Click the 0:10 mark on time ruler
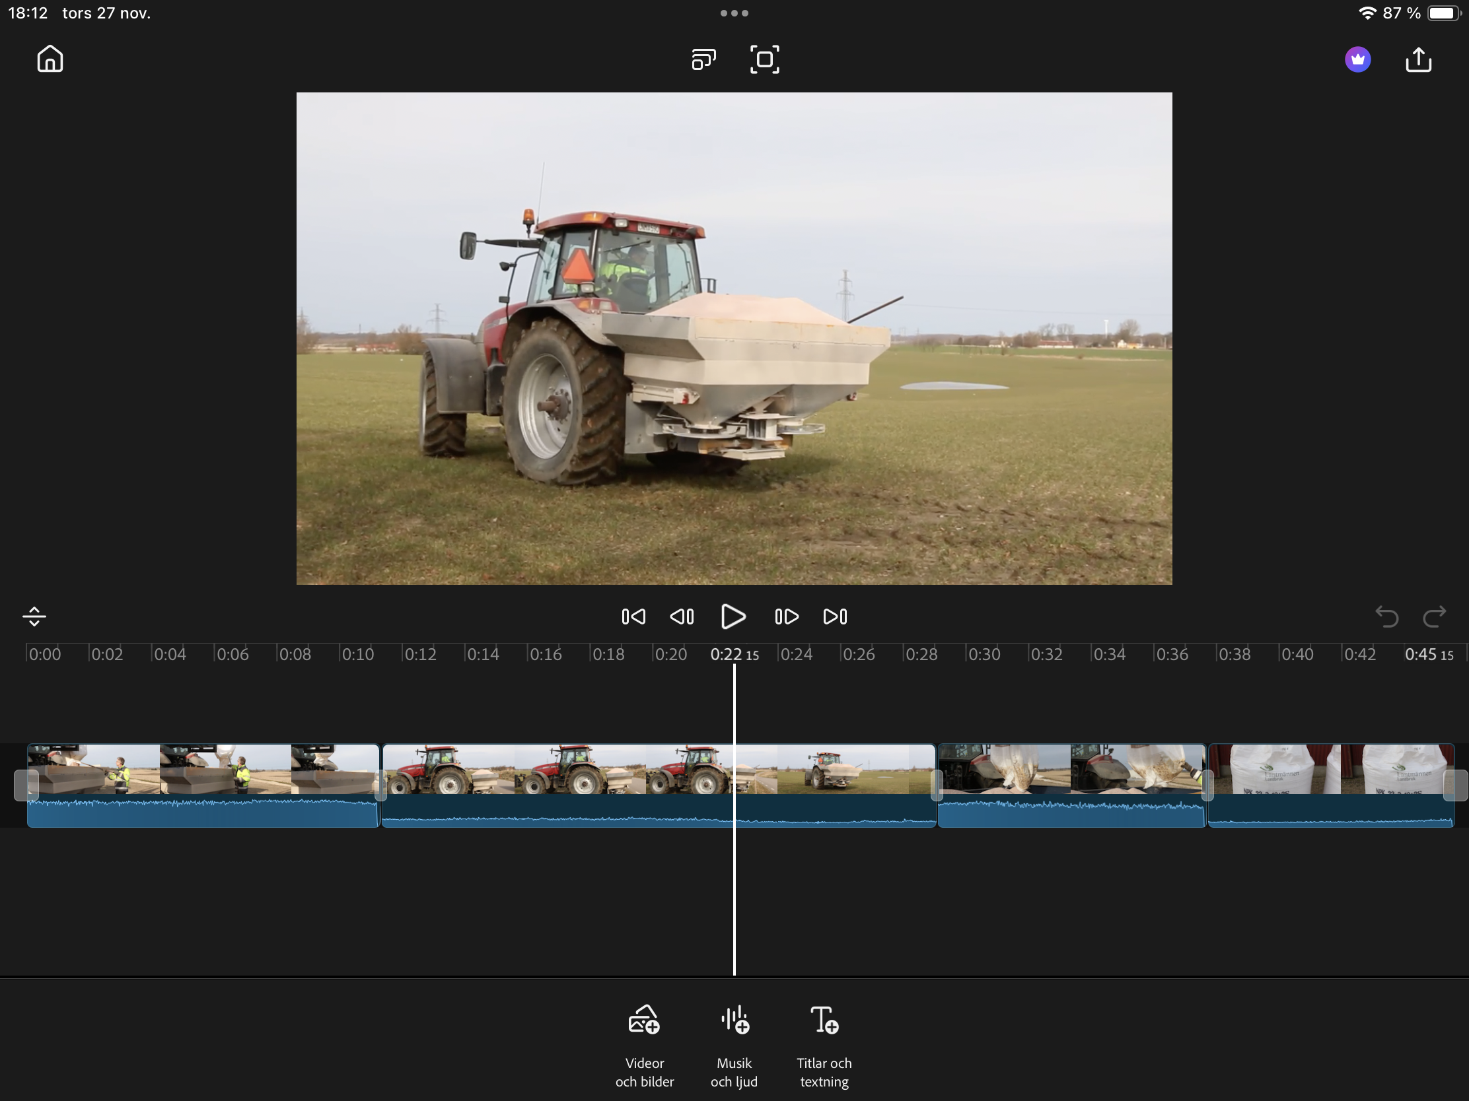The height and width of the screenshot is (1101, 1469). pyautogui.click(x=357, y=654)
